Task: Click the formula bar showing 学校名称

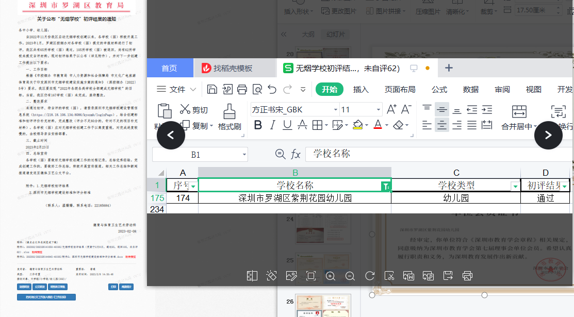Action: coord(438,154)
